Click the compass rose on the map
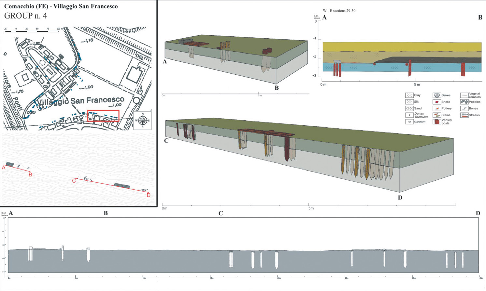The image size is (486, 291). (x=142, y=120)
